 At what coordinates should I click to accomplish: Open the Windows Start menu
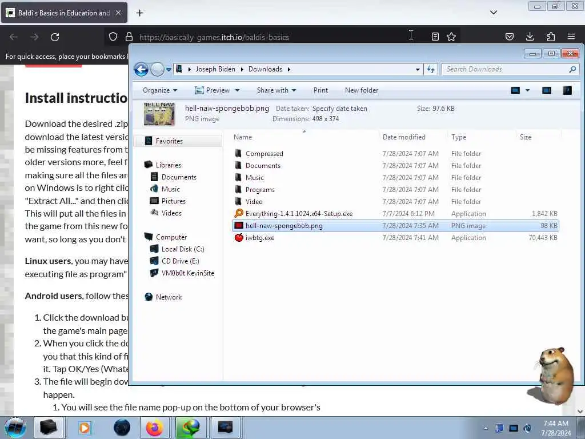(15, 428)
